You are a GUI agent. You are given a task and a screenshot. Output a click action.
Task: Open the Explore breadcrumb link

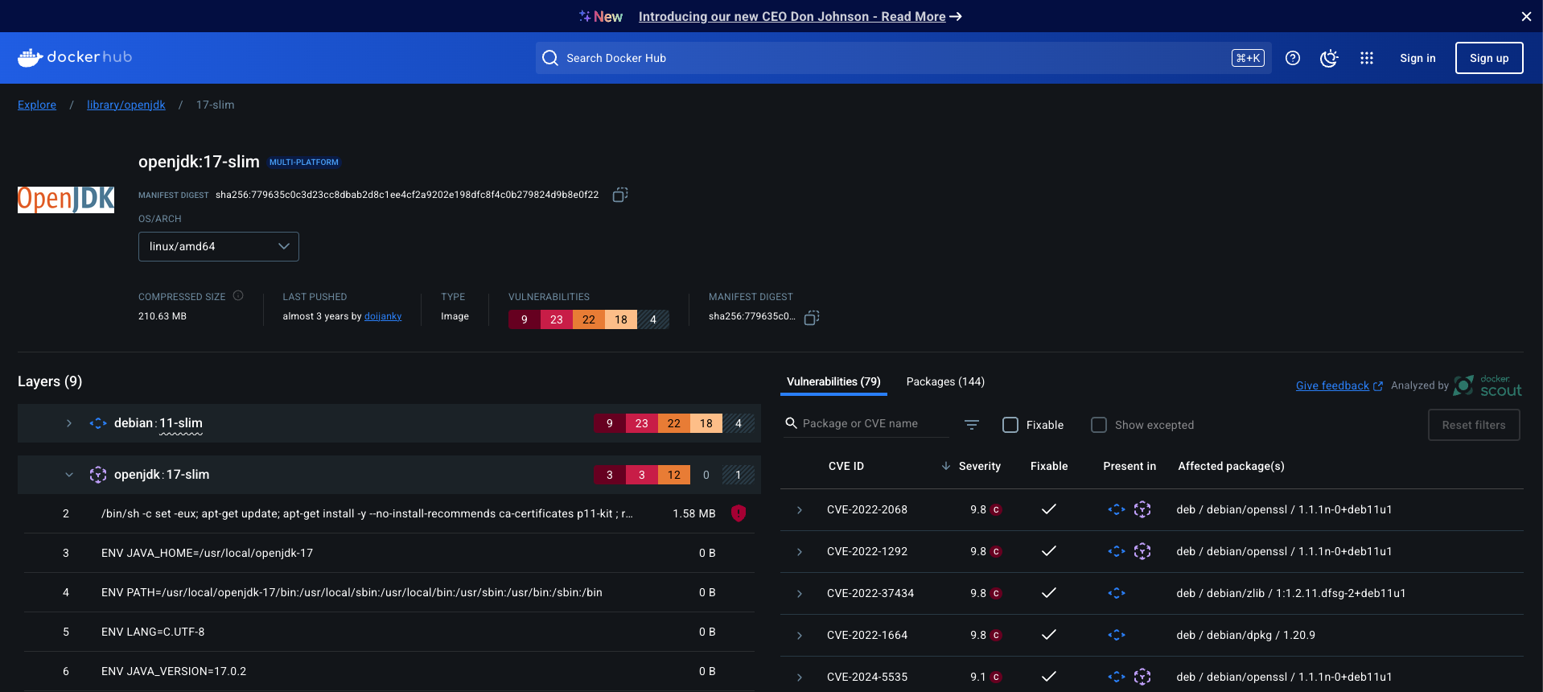click(x=37, y=105)
